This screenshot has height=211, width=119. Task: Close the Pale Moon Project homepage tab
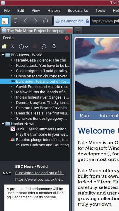(x=69, y=31)
